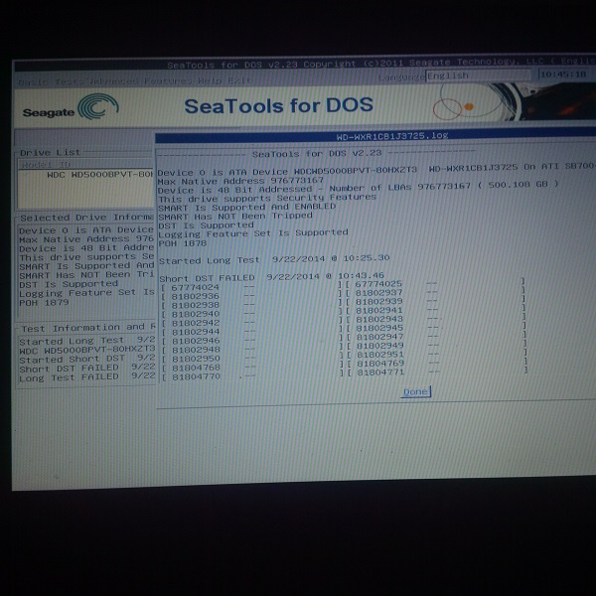Click bad sector entry 81804769
596x596 pixels.
[380, 364]
